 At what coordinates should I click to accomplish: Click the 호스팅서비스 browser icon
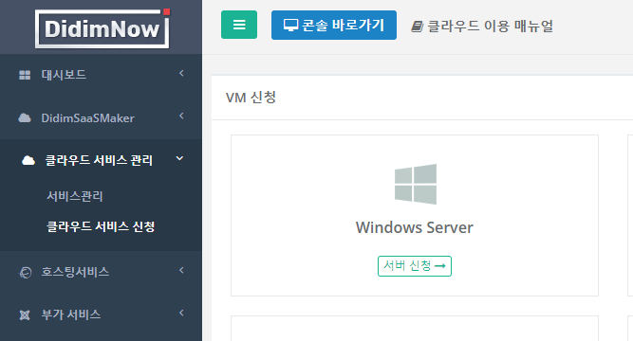(x=25, y=273)
